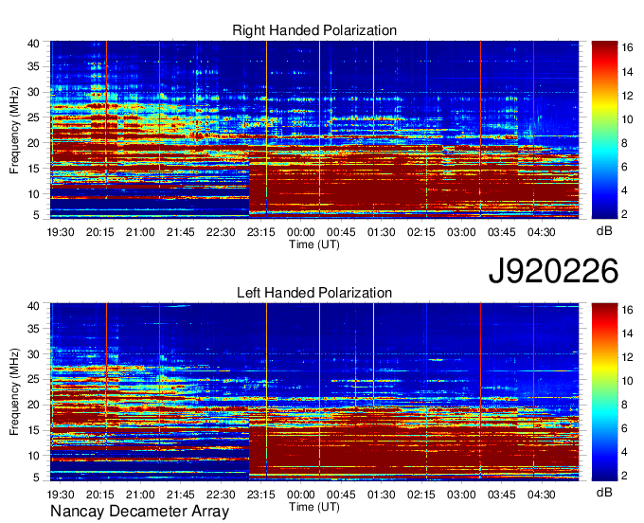
Task: Click the 00:45 time tick of top plot
Action: point(341,232)
